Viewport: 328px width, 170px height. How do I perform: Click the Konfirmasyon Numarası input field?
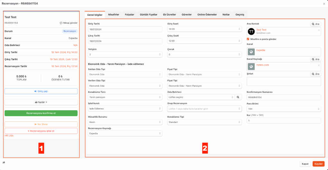(x=283, y=97)
